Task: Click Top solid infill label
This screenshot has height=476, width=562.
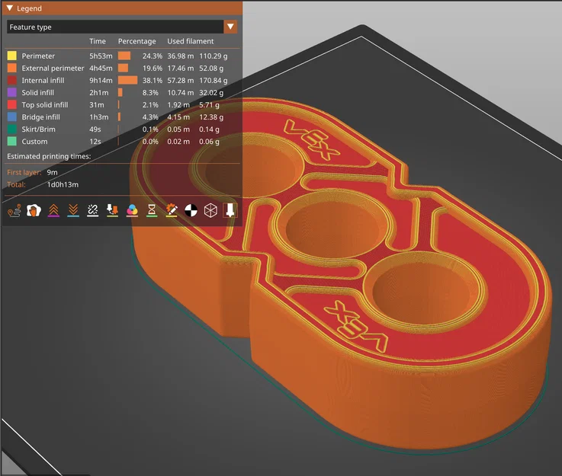Action: click(45, 105)
